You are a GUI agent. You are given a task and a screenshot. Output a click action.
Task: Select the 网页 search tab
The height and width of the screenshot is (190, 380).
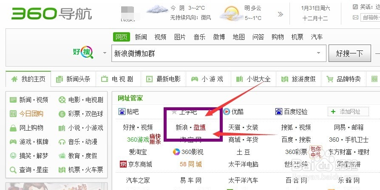(122, 37)
